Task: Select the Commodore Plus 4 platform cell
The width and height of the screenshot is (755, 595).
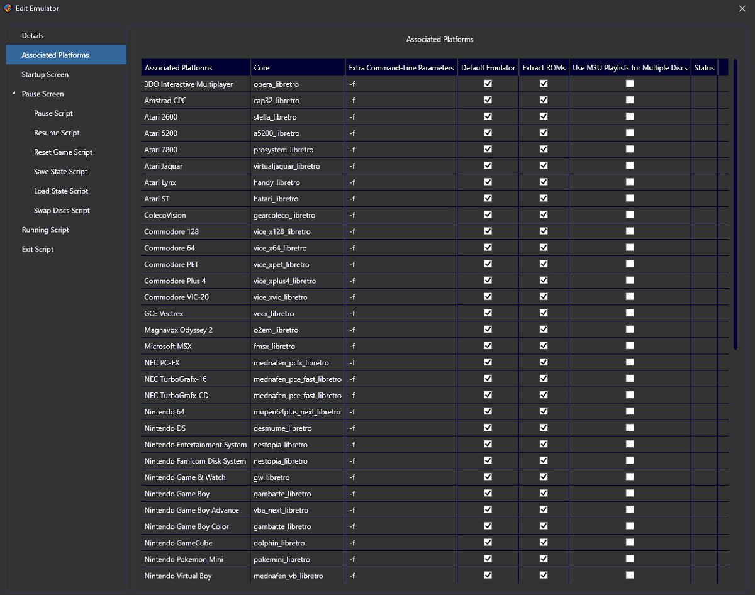Action: point(196,281)
